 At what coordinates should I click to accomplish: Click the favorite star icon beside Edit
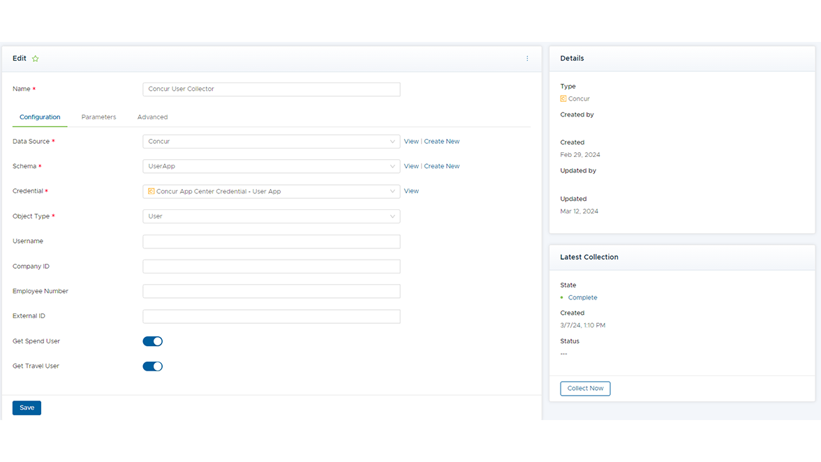tap(36, 59)
